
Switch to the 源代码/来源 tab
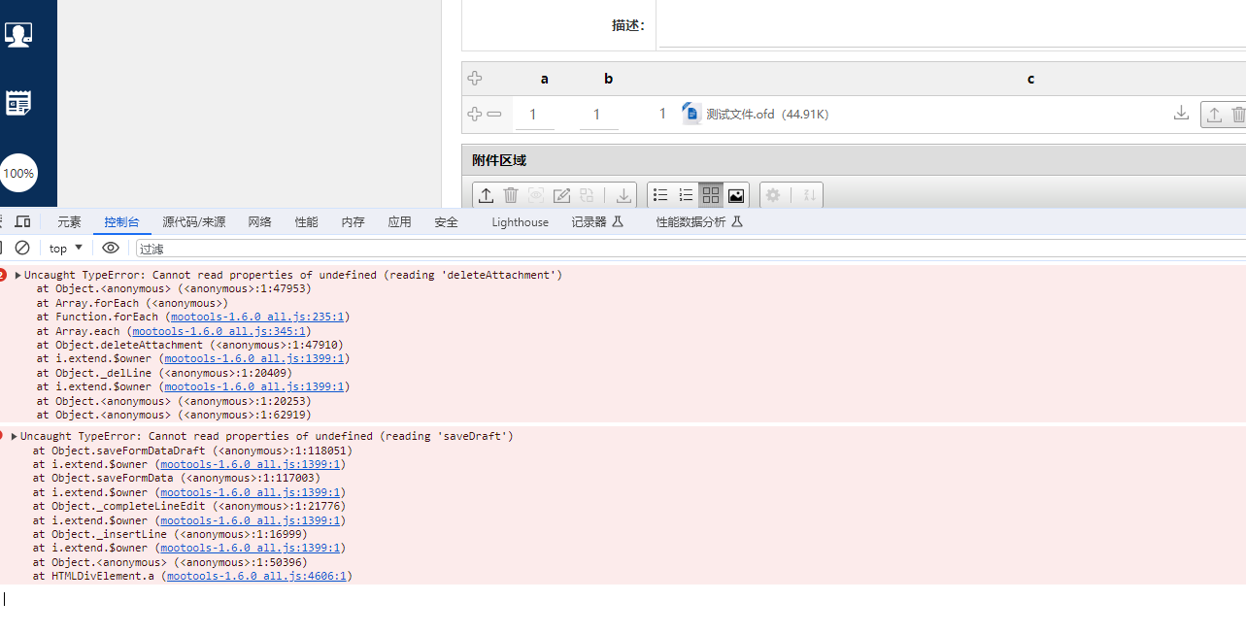point(194,222)
